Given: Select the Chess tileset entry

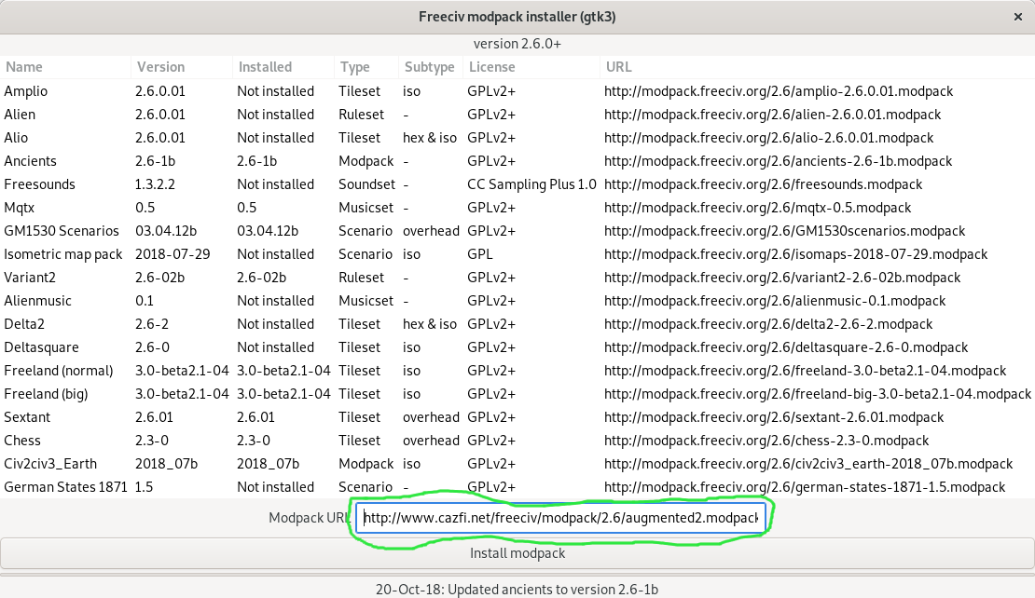Looking at the screenshot, I should click(22, 441).
